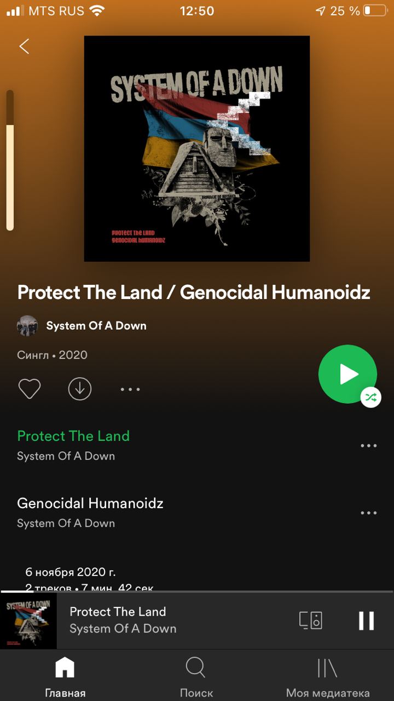Tap the large album cover artwork
This screenshot has height=701, width=394.
tap(197, 148)
